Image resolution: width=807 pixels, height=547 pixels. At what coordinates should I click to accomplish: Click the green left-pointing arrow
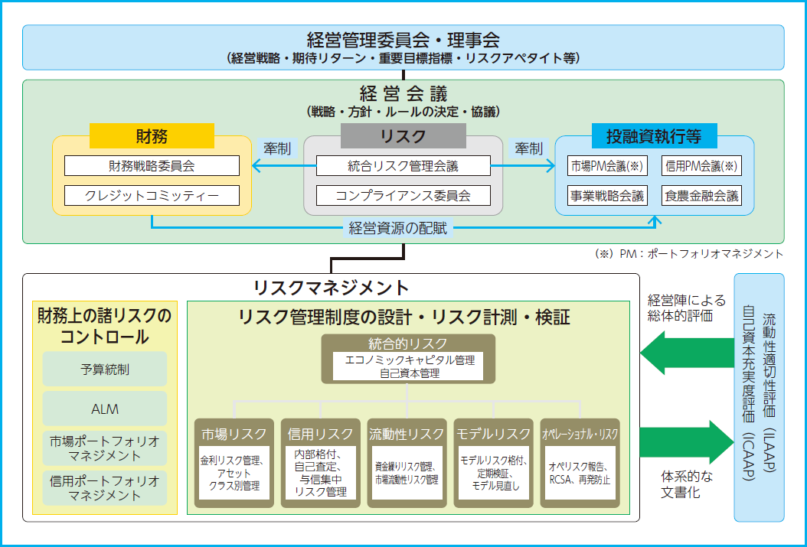coord(687,353)
